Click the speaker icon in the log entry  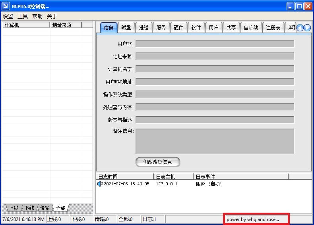pyautogui.click(x=100, y=184)
